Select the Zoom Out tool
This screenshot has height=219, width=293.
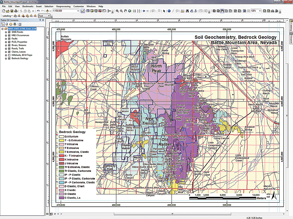click(121, 11)
